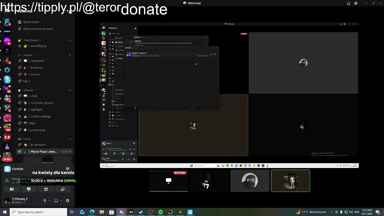Viewport: 384px width, 216px height.
Task: Open the blue power icon server
Action: pyautogui.click(x=7, y=70)
